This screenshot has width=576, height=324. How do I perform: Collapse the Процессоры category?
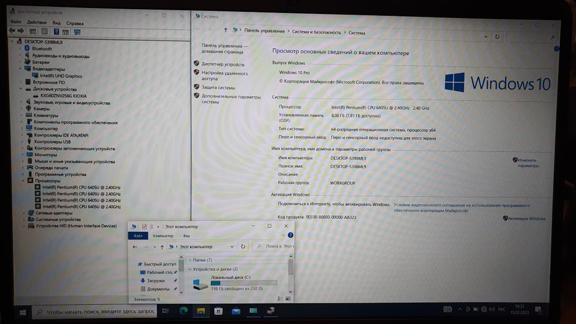[23, 181]
